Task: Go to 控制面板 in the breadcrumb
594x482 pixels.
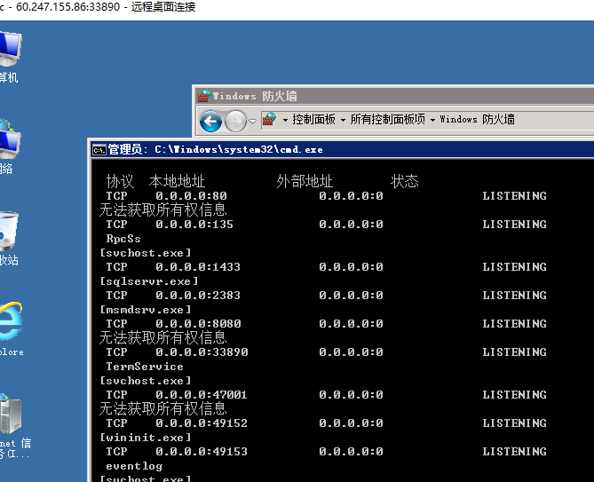Action: pyautogui.click(x=314, y=120)
